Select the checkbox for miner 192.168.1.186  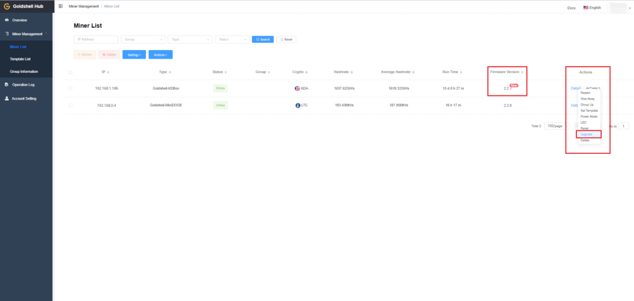71,88
